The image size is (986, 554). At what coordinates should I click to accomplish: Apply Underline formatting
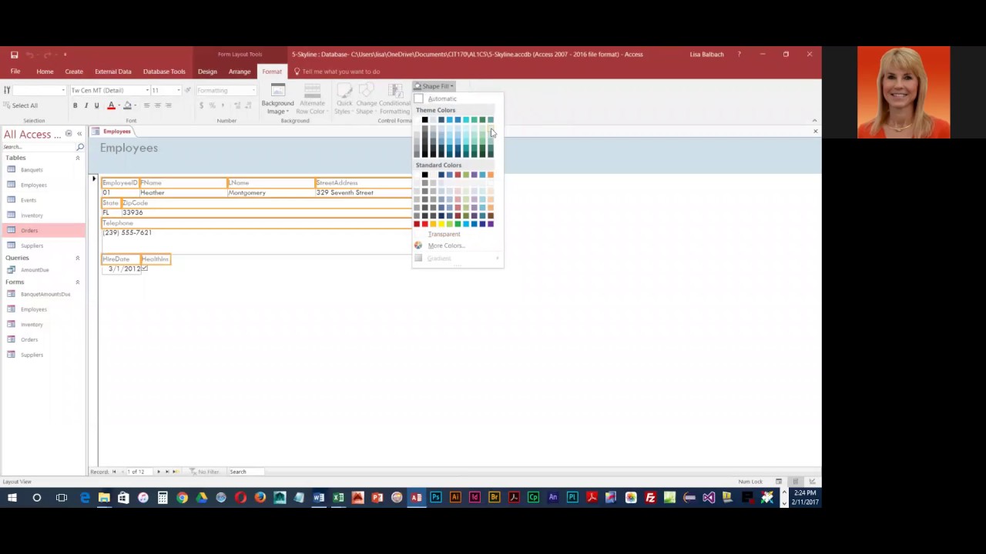[x=96, y=105]
